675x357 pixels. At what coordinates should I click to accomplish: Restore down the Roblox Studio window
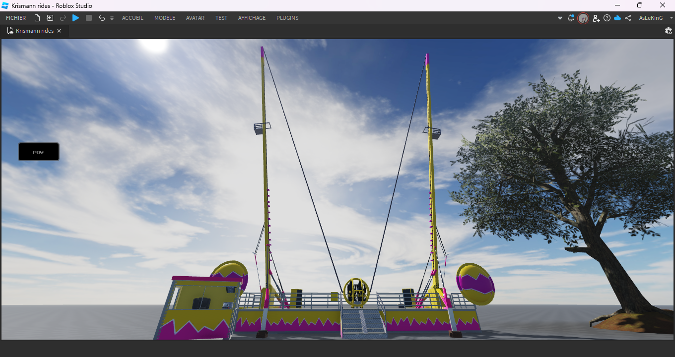[x=640, y=5]
